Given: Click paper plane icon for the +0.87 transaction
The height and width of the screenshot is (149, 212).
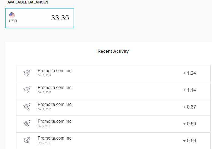Looking at the screenshot, I should (x=27, y=107).
